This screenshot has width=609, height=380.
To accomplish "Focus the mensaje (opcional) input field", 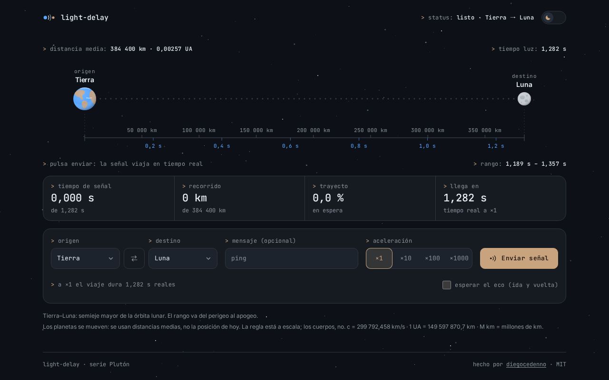I will (x=292, y=258).
